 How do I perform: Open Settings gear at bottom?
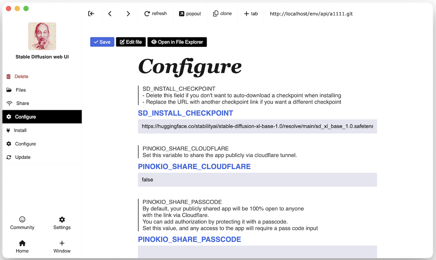(x=62, y=220)
